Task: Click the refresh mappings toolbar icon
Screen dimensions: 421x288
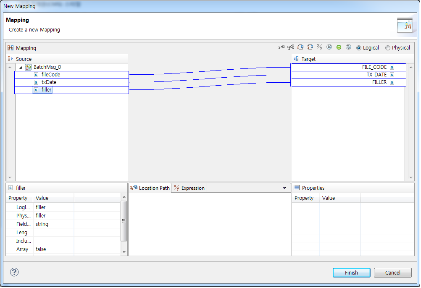Action: (348, 47)
